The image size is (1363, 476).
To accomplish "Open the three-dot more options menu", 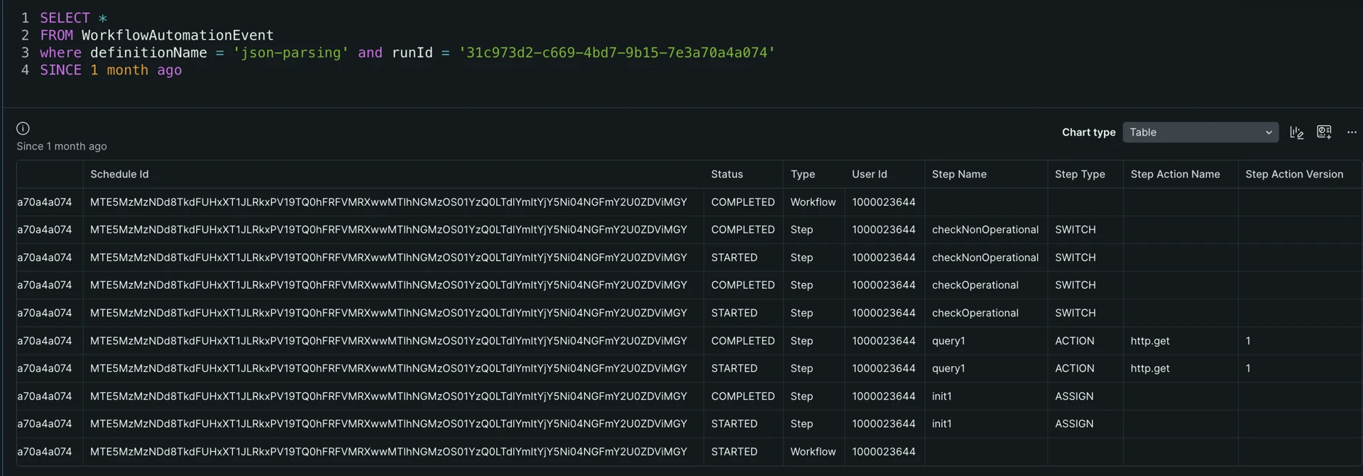I will click(x=1352, y=133).
